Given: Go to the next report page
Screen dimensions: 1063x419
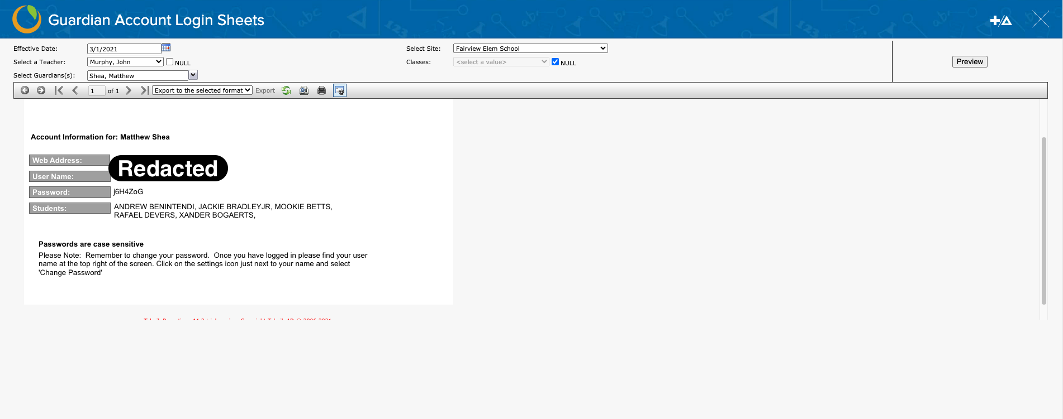Looking at the screenshot, I should [x=129, y=90].
